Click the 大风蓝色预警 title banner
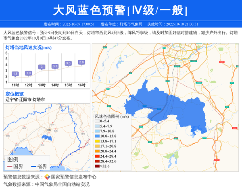The width and height of the screenshot is (242, 189). (x=121, y=10)
